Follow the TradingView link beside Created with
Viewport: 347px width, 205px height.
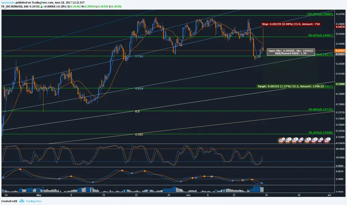[34, 201]
